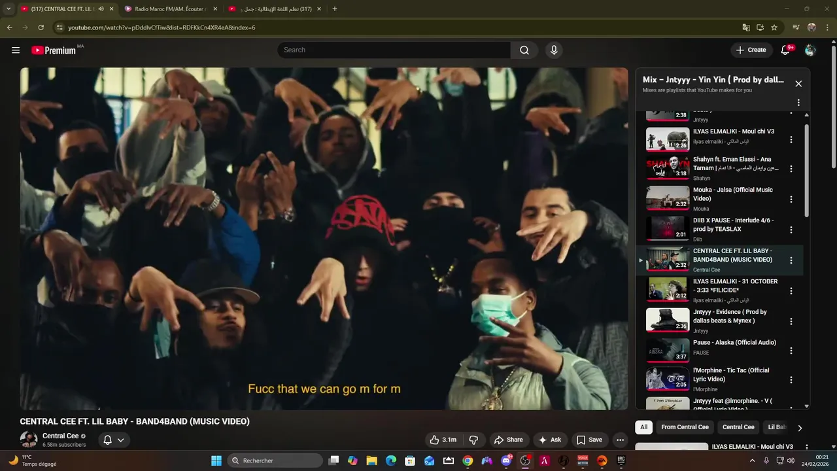The width and height of the screenshot is (837, 471).
Task: Open more actions ellipsis below video
Action: tap(621, 440)
